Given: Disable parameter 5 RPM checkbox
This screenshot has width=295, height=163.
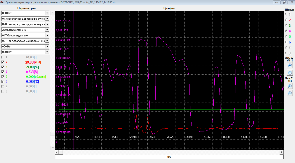Looking at the screenshot, I should tap(3, 77).
